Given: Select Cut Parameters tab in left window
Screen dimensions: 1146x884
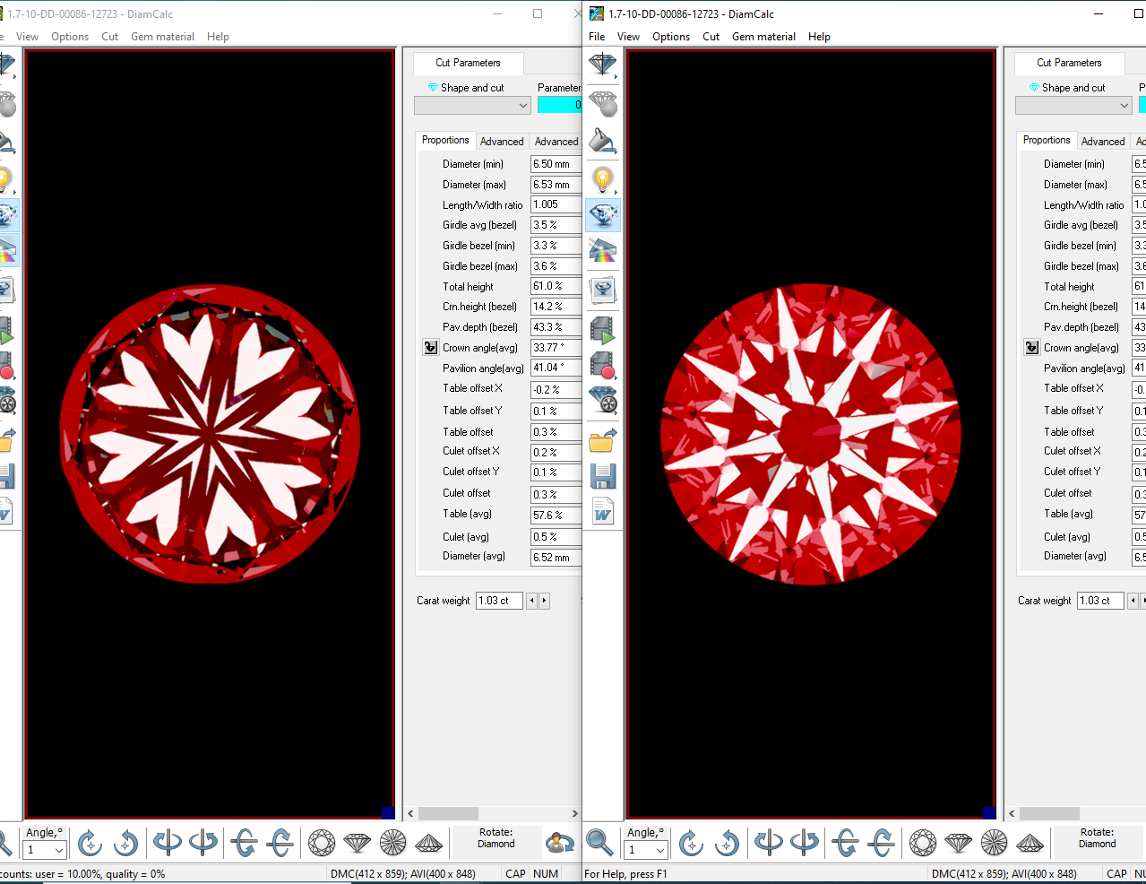Looking at the screenshot, I should (468, 63).
